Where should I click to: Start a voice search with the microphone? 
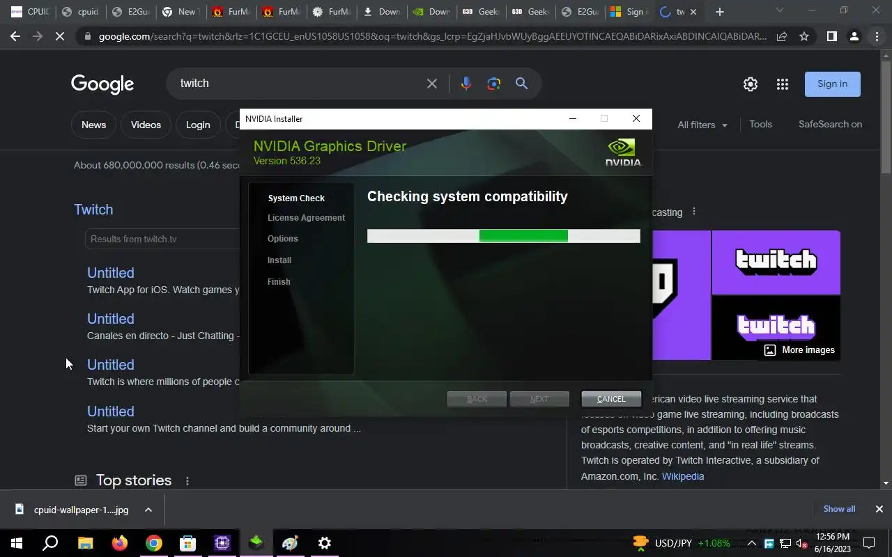click(466, 84)
